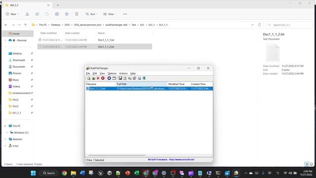
Task: Click Add Folder icon in BulkFileChanger toolbar
Action: [93, 78]
